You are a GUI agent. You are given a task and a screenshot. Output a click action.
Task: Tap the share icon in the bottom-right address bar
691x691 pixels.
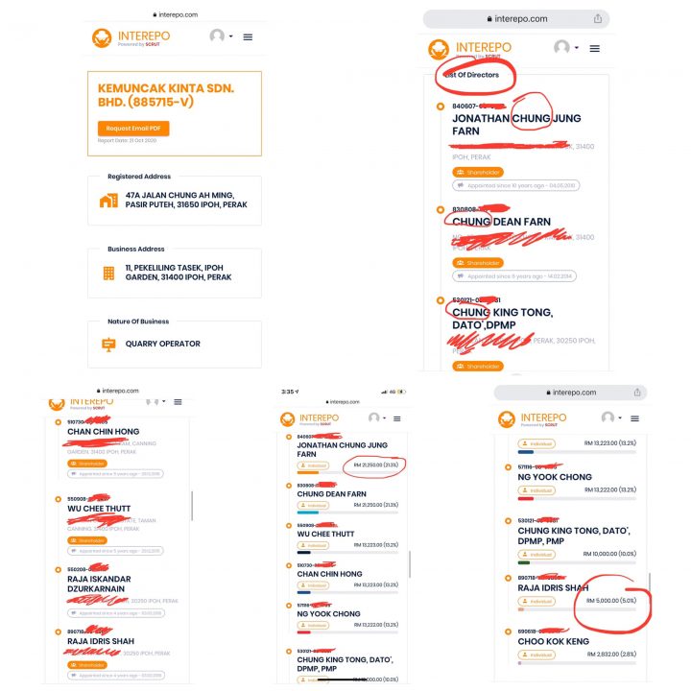(637, 393)
